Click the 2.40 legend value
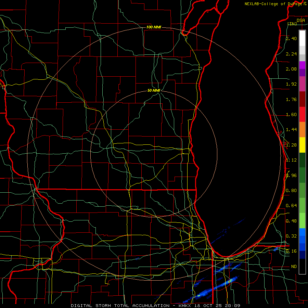This screenshot has height=308, width=308. 291,38
